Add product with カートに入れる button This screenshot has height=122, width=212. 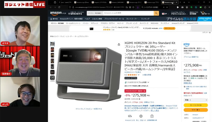coord(196,105)
